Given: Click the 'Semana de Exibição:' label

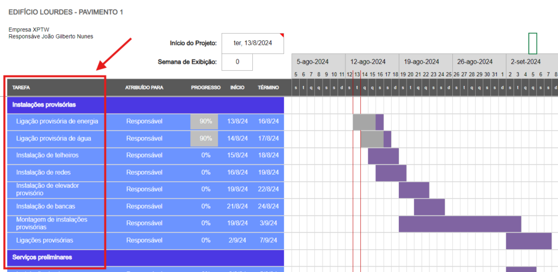Looking at the screenshot, I should pos(187,62).
